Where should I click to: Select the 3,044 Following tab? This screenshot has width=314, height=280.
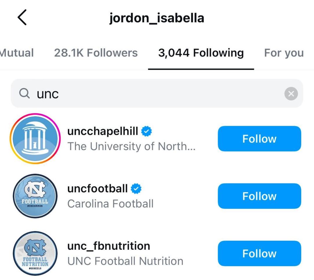201,53
